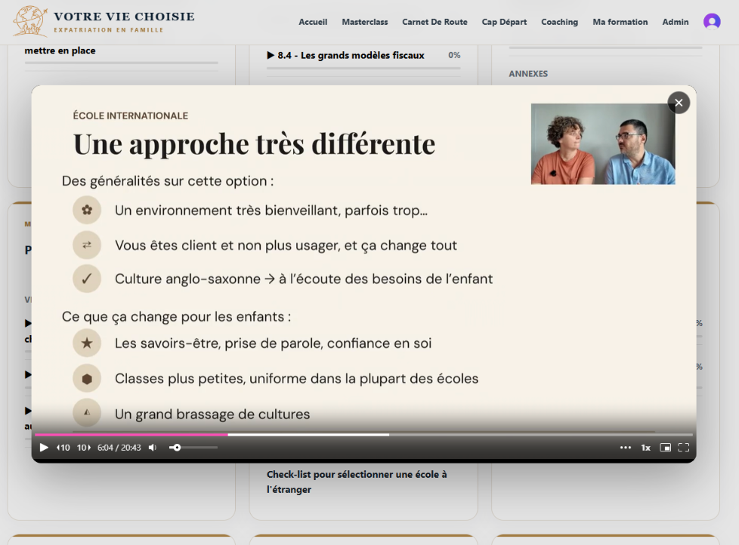Open Ma formation page
Viewport: 739px width, 545px height.
tap(620, 22)
